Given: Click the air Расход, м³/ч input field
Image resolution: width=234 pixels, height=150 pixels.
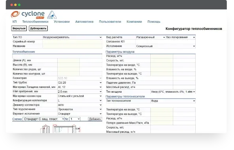Looking at the screenshot, I should 162,56.
